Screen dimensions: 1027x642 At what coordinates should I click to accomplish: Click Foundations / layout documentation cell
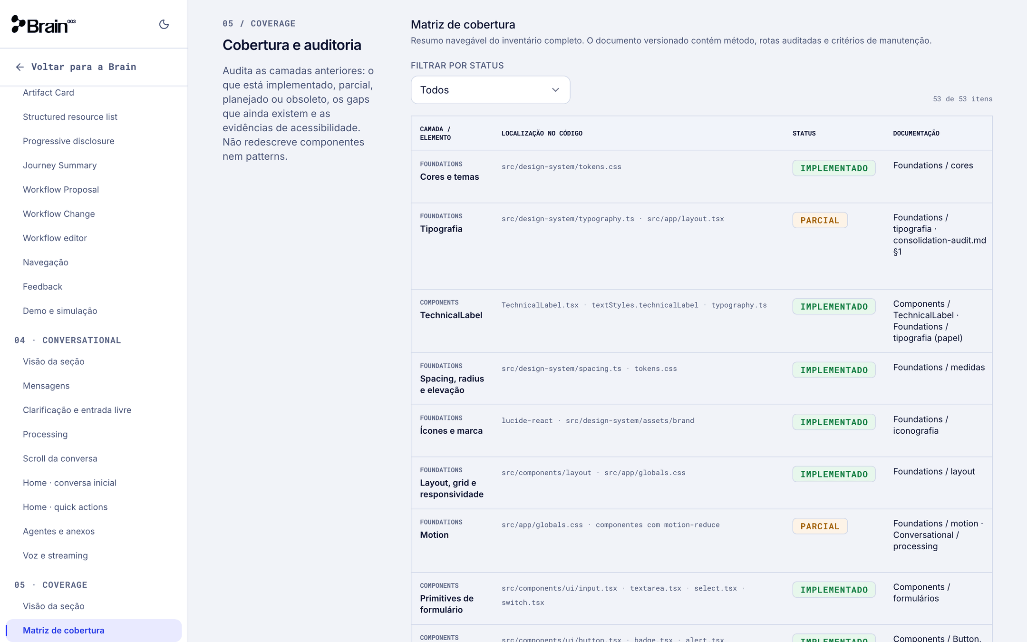[x=934, y=472]
